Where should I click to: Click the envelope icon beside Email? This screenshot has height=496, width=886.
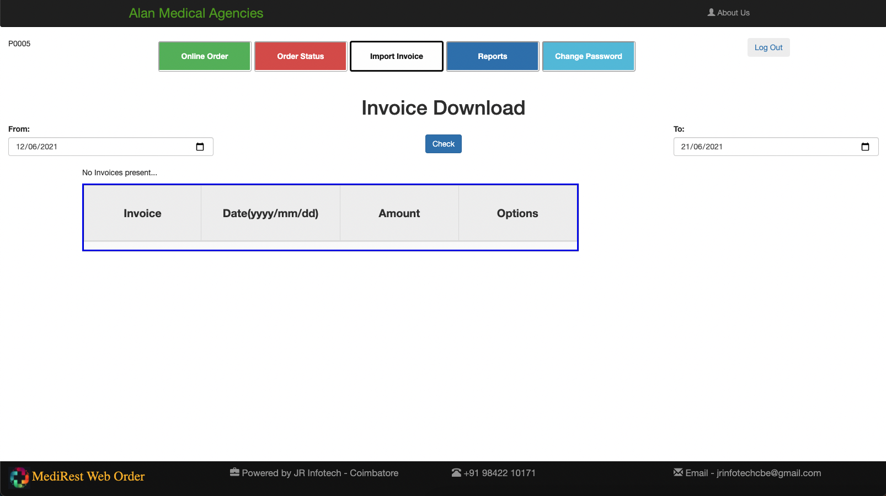click(678, 472)
